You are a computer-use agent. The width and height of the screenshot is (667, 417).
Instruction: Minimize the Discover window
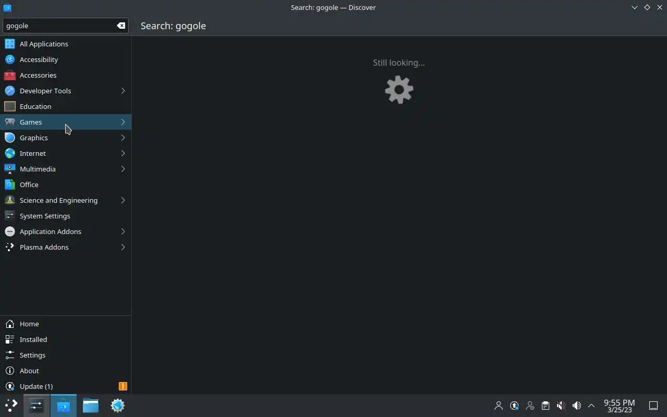[635, 7]
